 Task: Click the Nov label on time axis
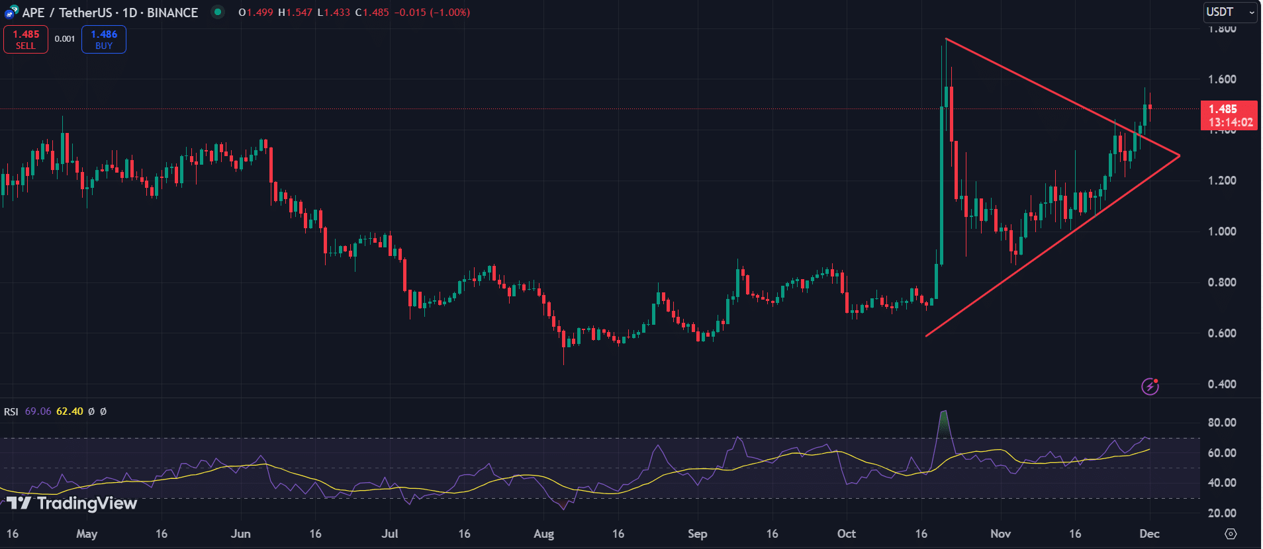[1000, 534]
